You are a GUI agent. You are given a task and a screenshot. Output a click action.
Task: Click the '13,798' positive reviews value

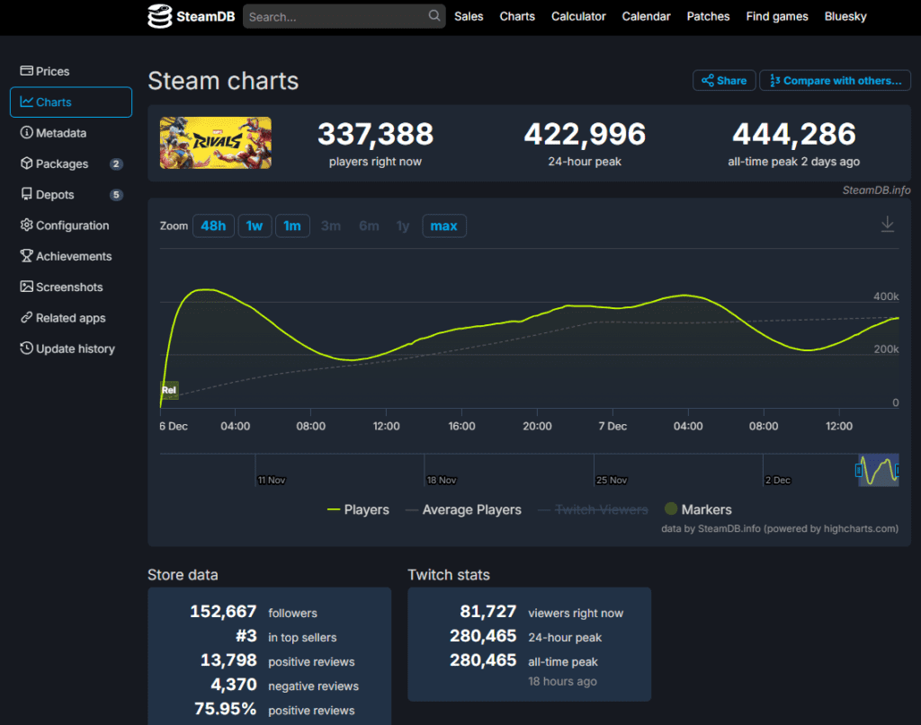228,660
